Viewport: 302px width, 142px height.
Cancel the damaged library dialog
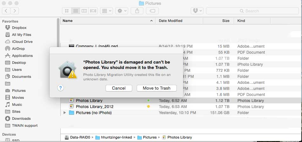click(119, 88)
